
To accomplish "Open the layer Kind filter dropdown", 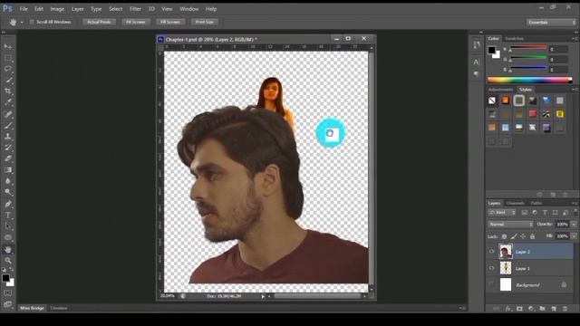I will click(502, 213).
